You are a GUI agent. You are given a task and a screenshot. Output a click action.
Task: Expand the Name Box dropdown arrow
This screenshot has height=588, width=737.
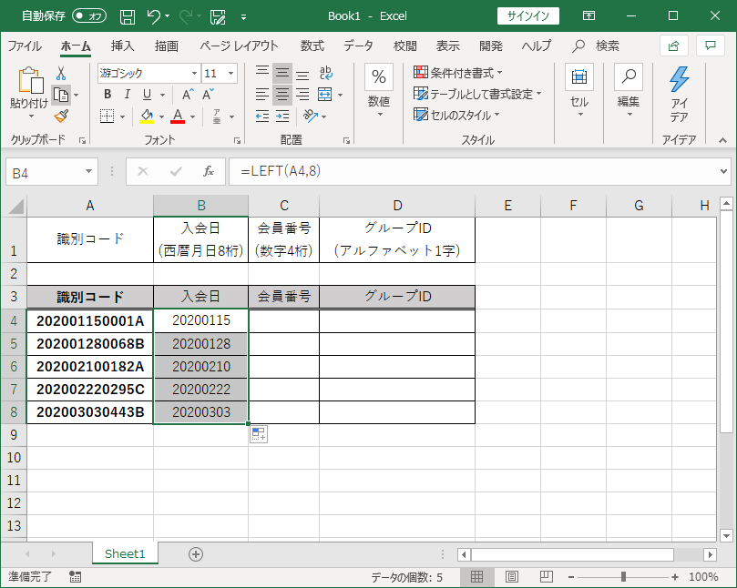[88, 171]
